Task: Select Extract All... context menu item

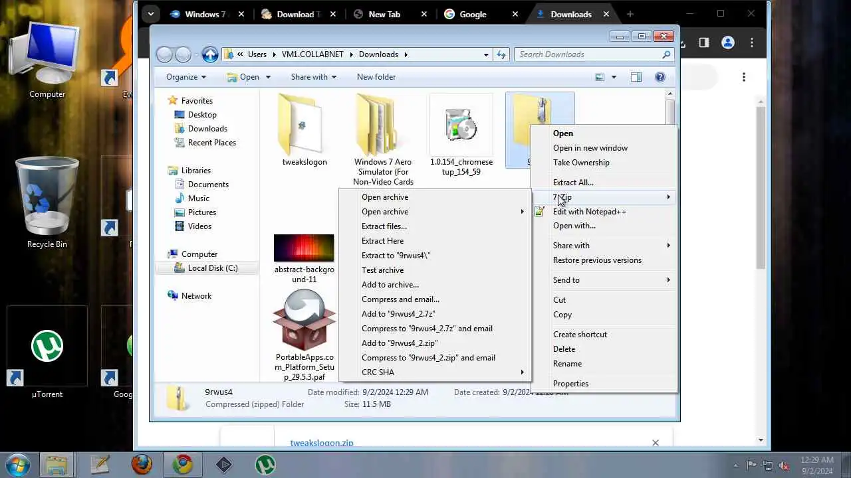Action: [x=573, y=183]
